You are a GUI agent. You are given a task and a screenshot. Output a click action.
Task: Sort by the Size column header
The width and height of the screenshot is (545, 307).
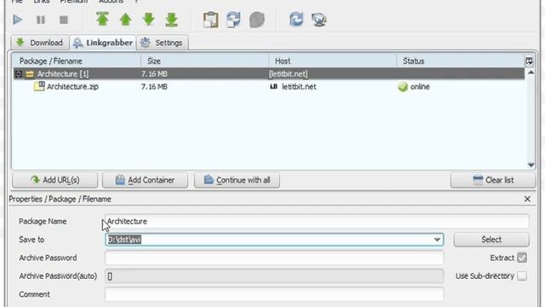[x=204, y=61]
